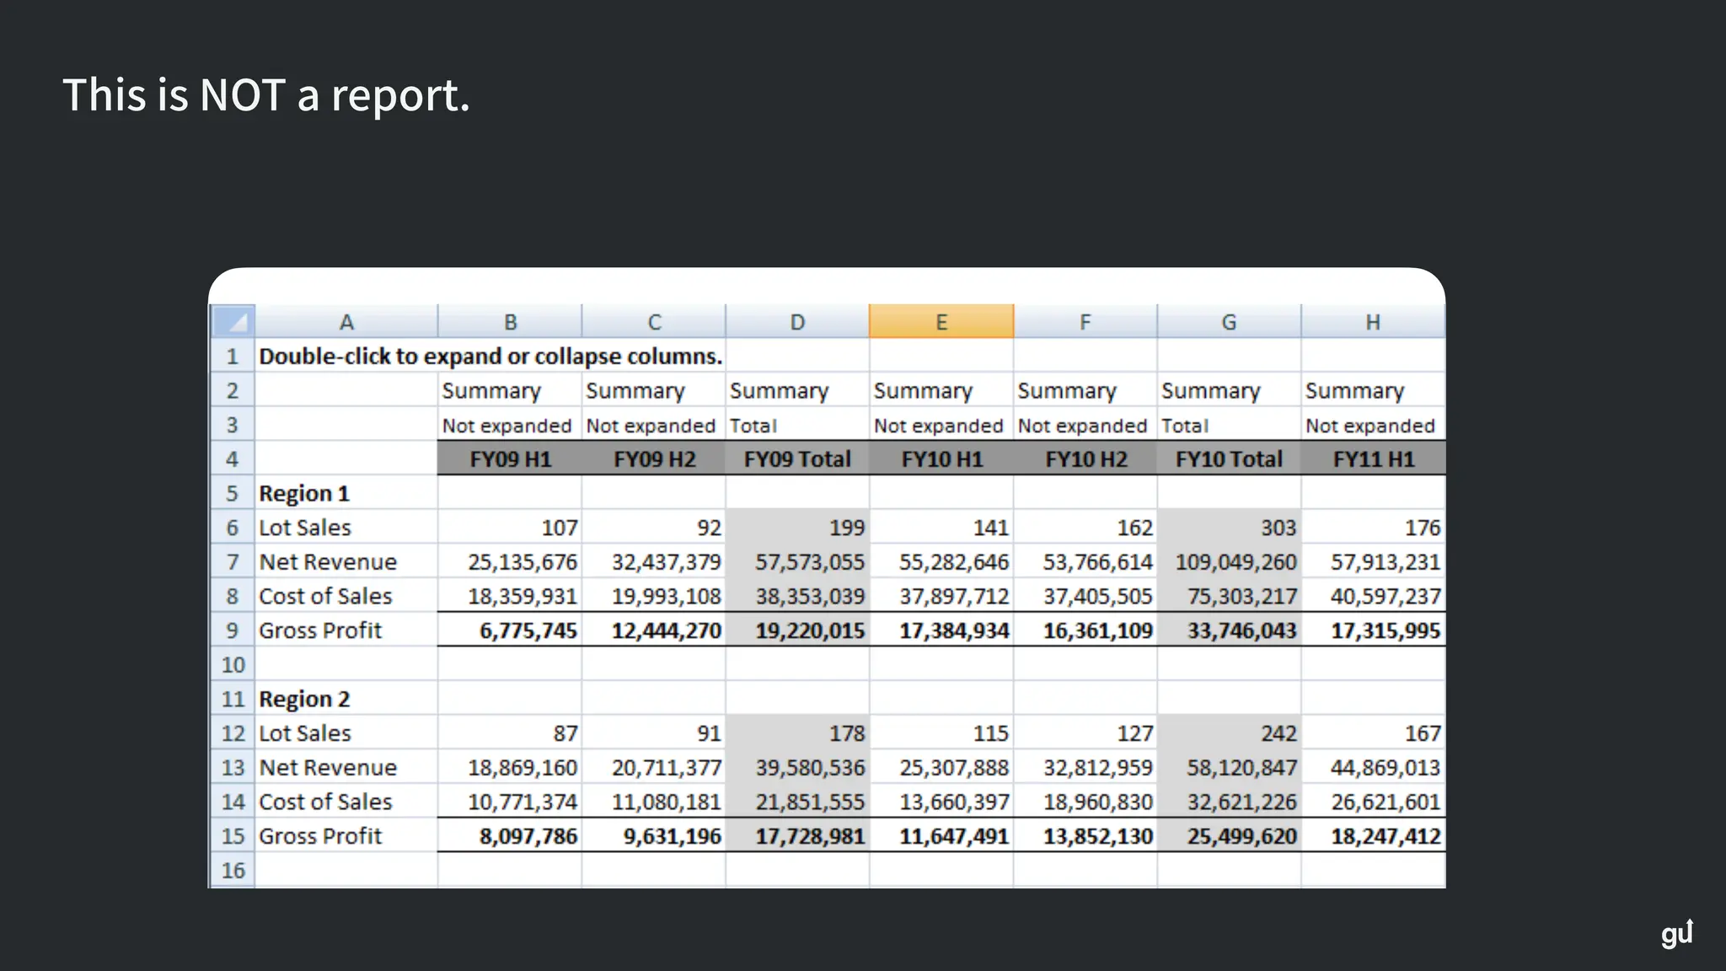This screenshot has width=1726, height=971.
Task: Click the FY10 H1 header cell
Action: pyautogui.click(x=941, y=459)
